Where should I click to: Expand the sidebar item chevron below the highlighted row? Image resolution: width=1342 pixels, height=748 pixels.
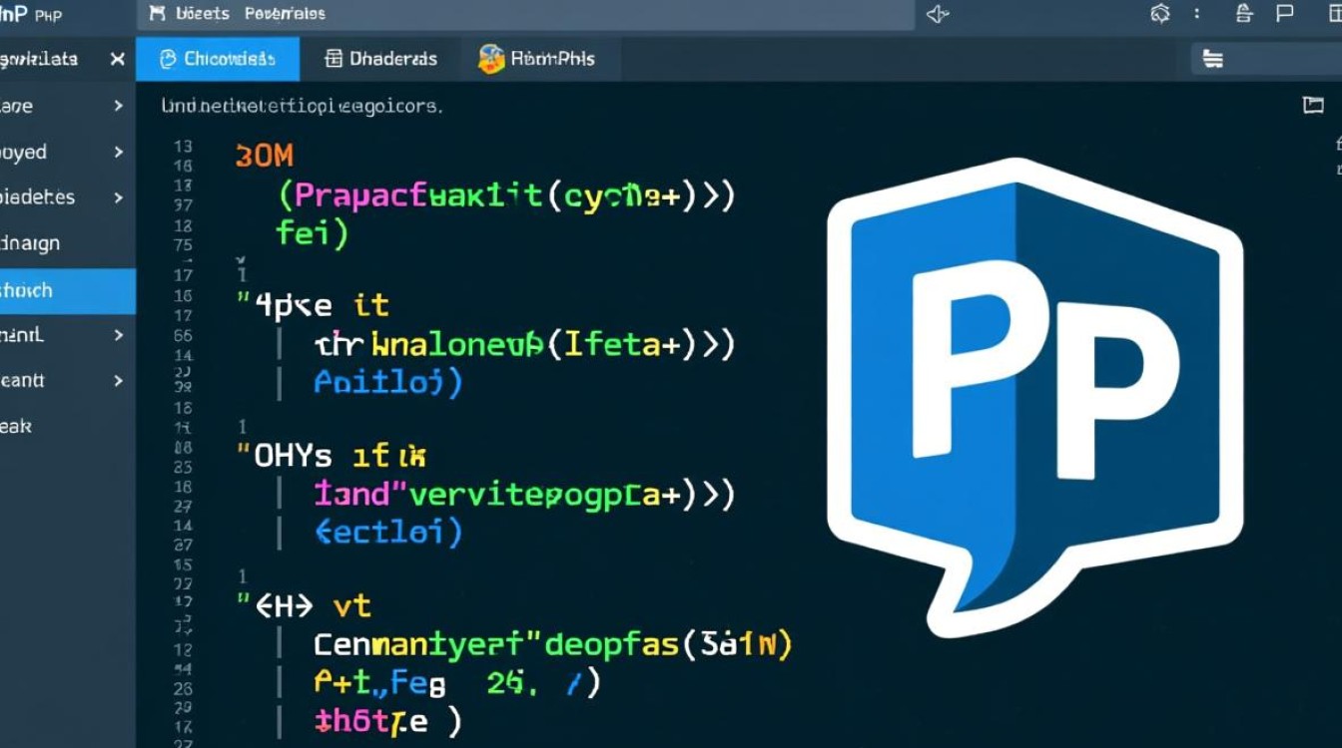point(118,336)
